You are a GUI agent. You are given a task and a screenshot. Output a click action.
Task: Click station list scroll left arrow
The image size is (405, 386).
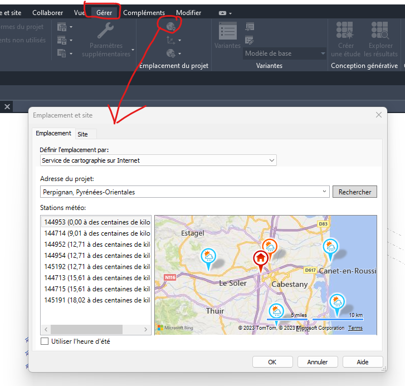click(46, 329)
